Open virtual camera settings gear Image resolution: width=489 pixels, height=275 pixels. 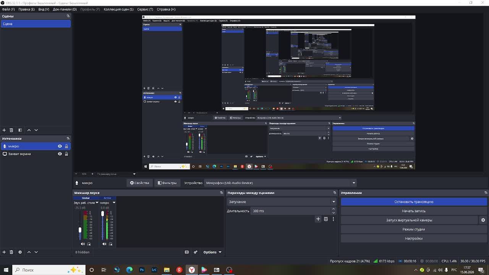click(483, 220)
